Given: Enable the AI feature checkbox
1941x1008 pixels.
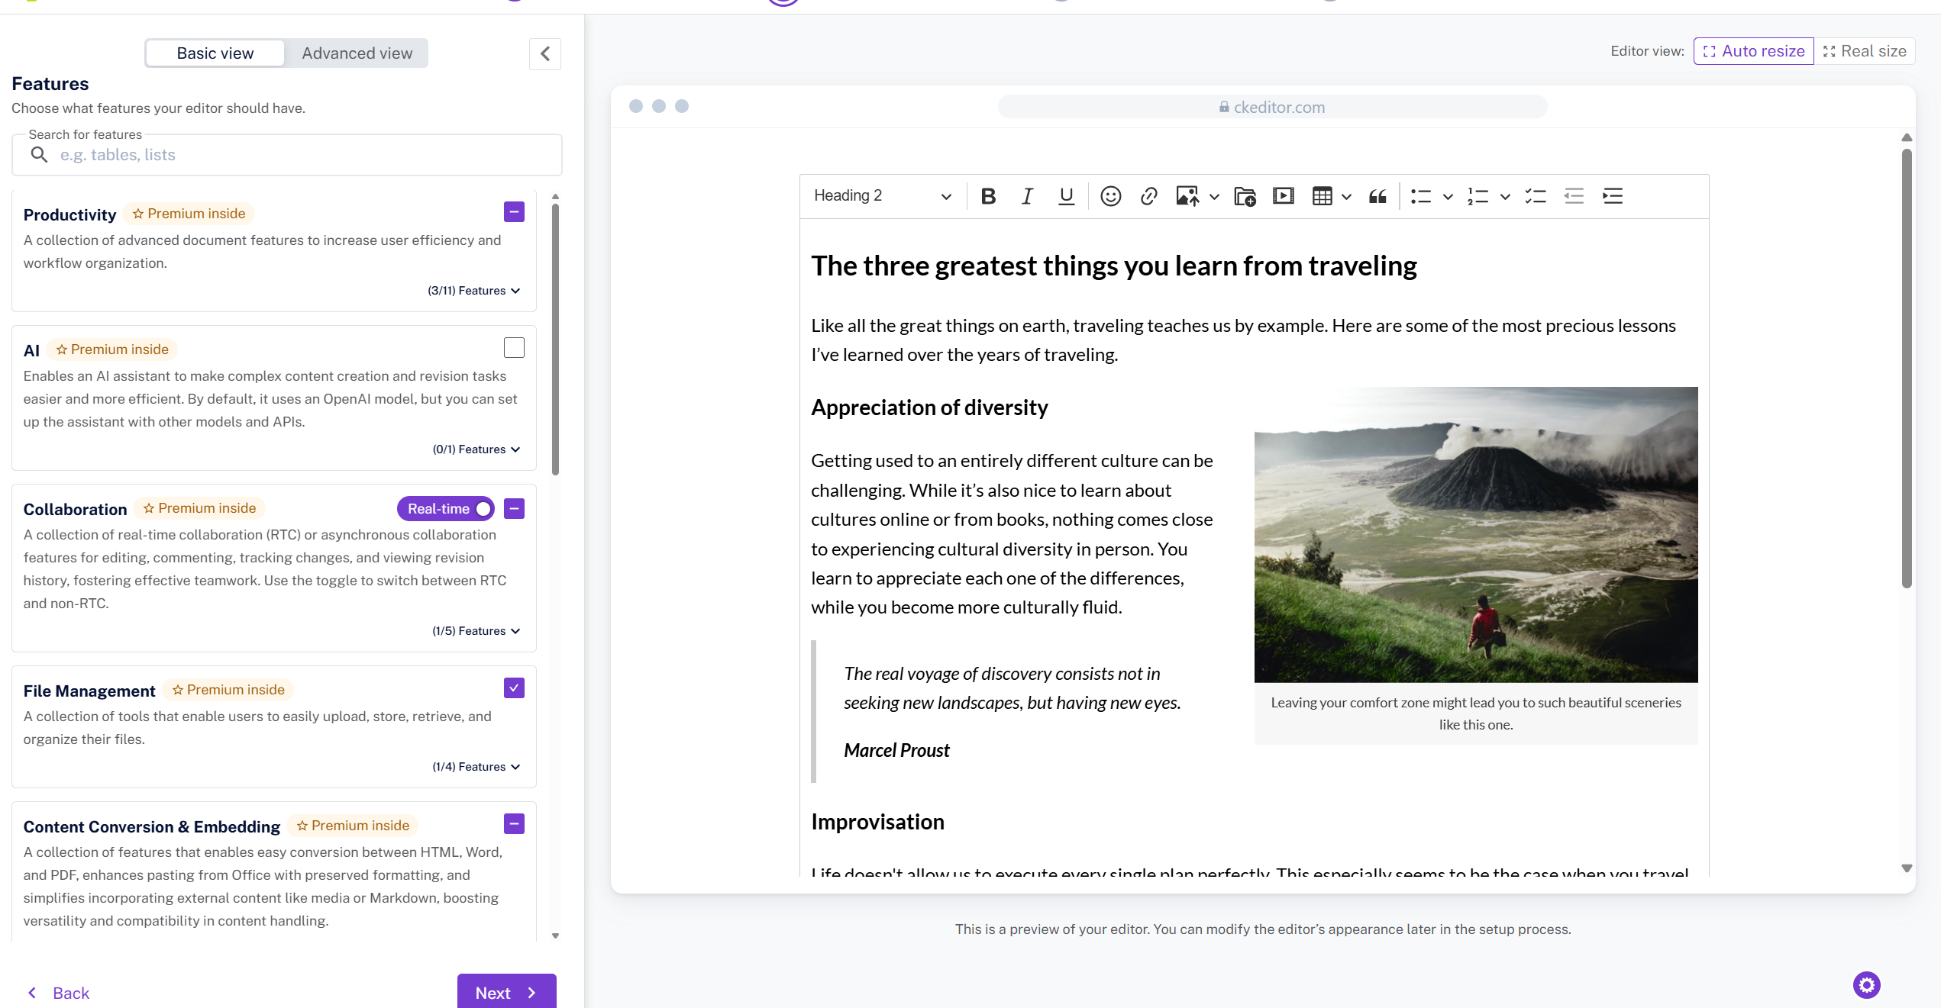Looking at the screenshot, I should tap(514, 348).
